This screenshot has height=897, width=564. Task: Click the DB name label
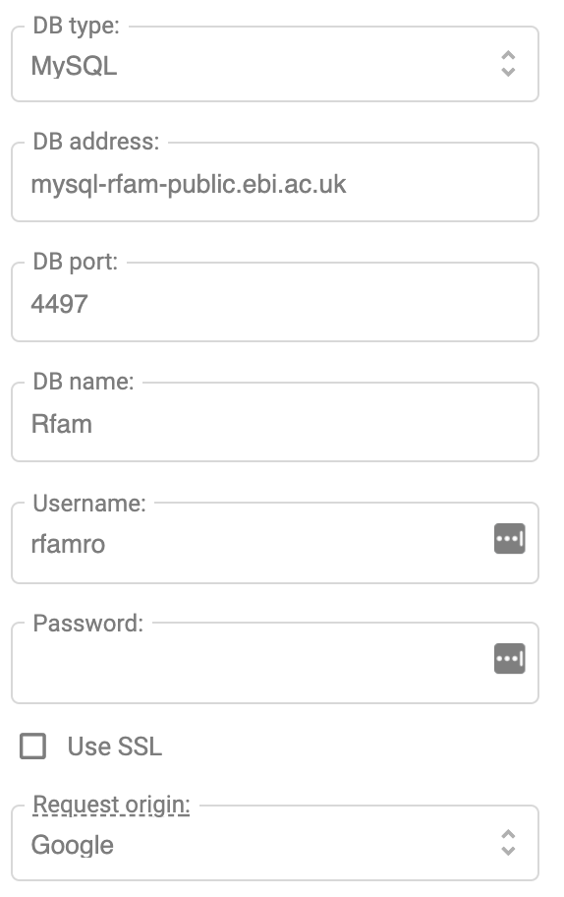[x=83, y=382]
